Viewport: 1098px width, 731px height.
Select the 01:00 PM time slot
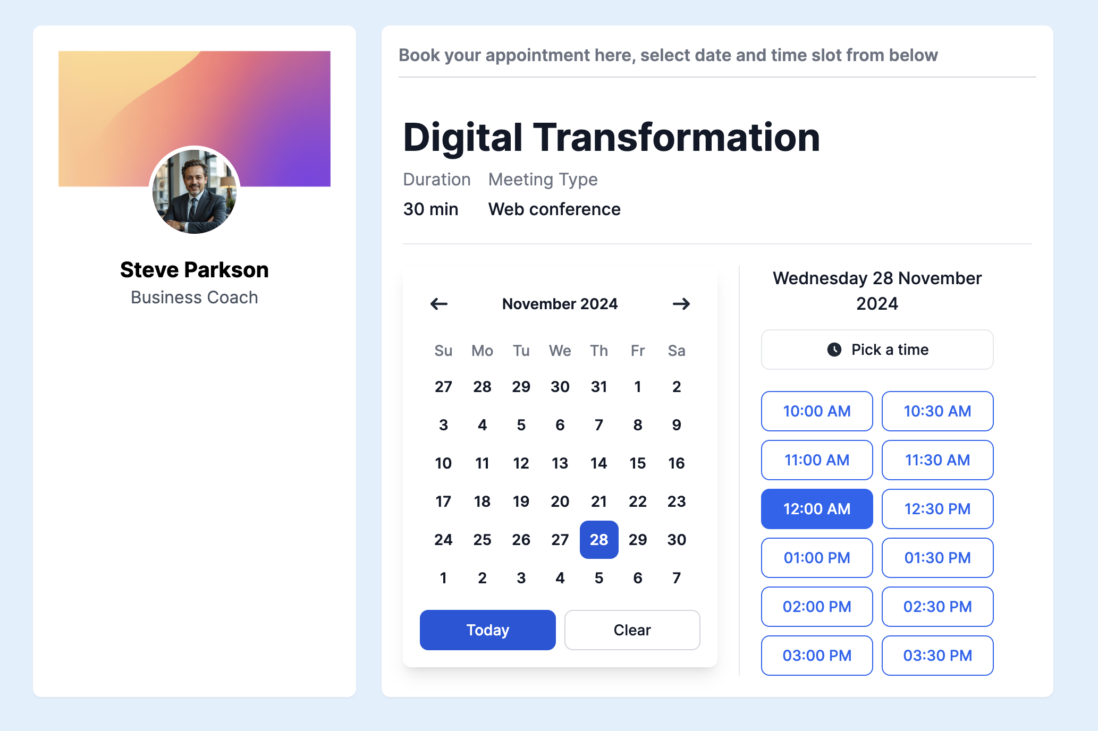click(x=816, y=556)
